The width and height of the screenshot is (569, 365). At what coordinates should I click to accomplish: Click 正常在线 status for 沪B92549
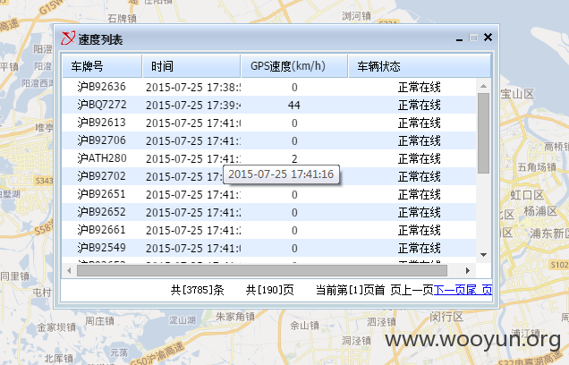click(x=420, y=248)
